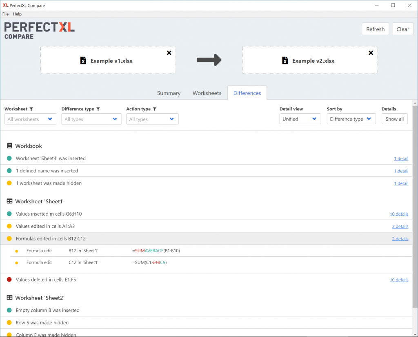The image size is (418, 337).
Task: Open 10 details link for values inserted G6:H10
Action: tap(399, 214)
